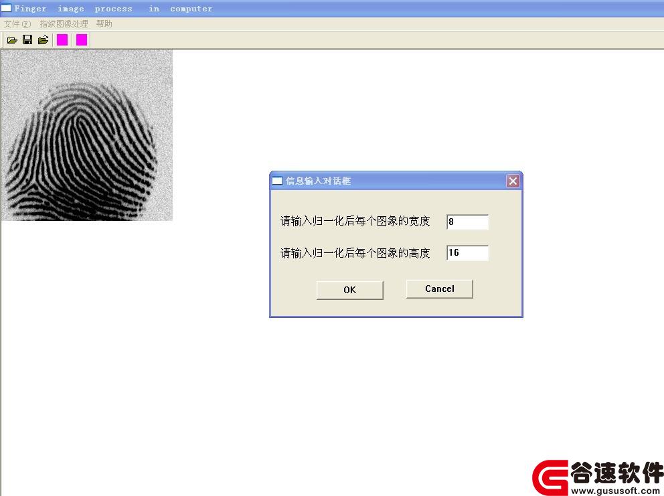Click the 请输入归一化后每个图象的宽度 label
This screenshot has width=664, height=496.
click(x=355, y=221)
